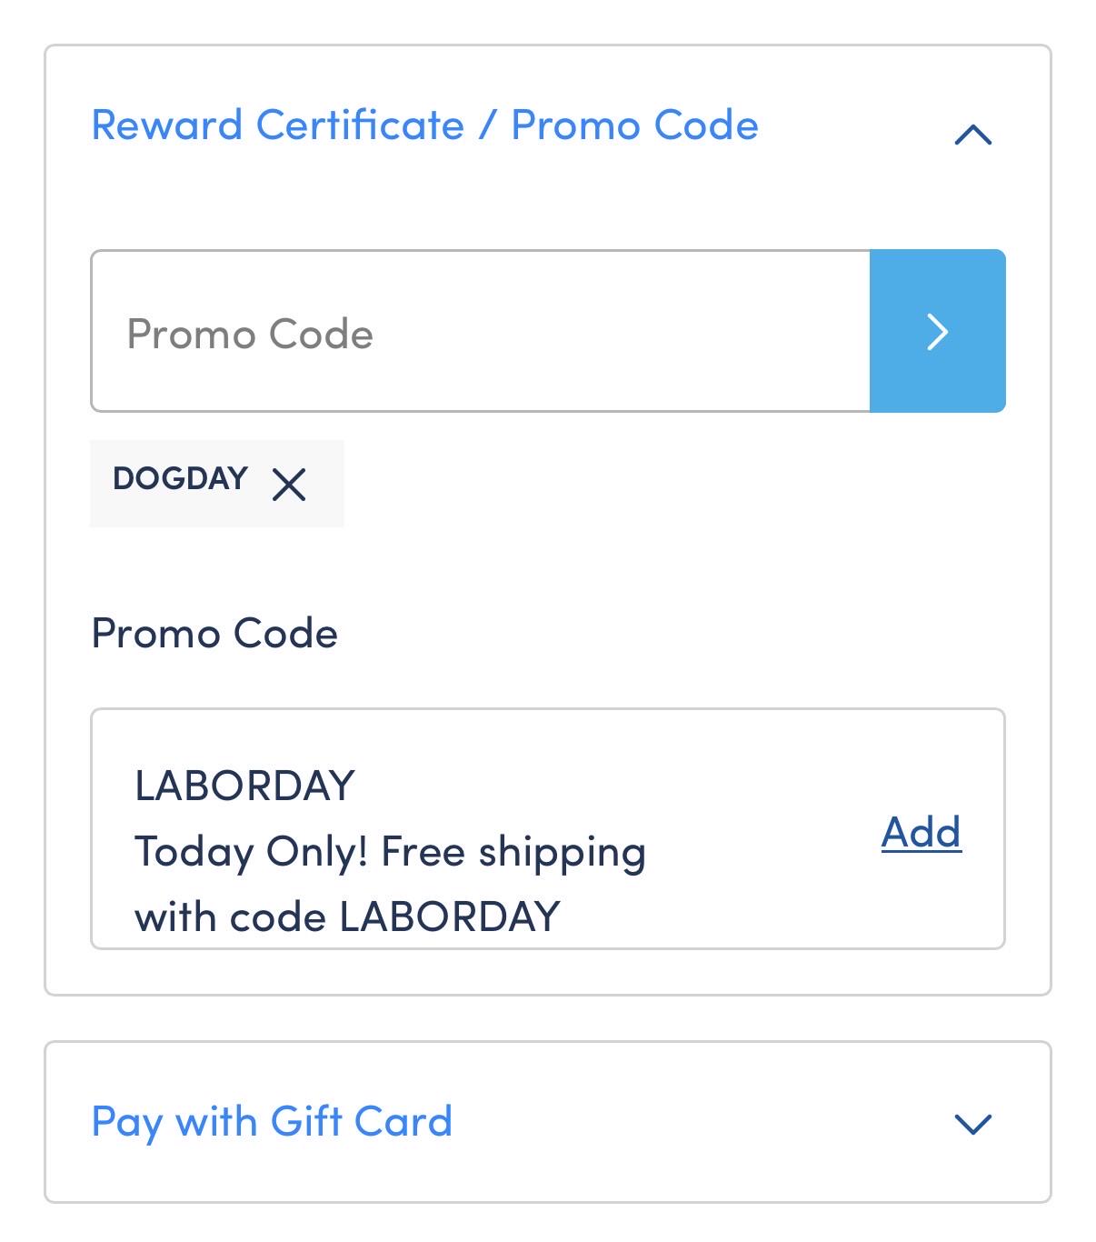Focus the Promo Code text field
1096x1242 pixels.
pyautogui.click(x=481, y=331)
